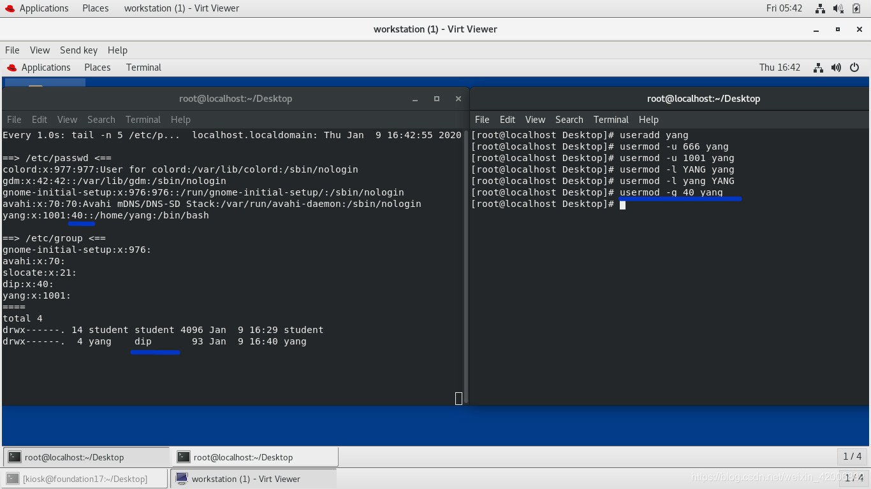This screenshot has width=871, height=489.
Task: Open the host clock showing Fri 05:42
Action: click(x=784, y=8)
